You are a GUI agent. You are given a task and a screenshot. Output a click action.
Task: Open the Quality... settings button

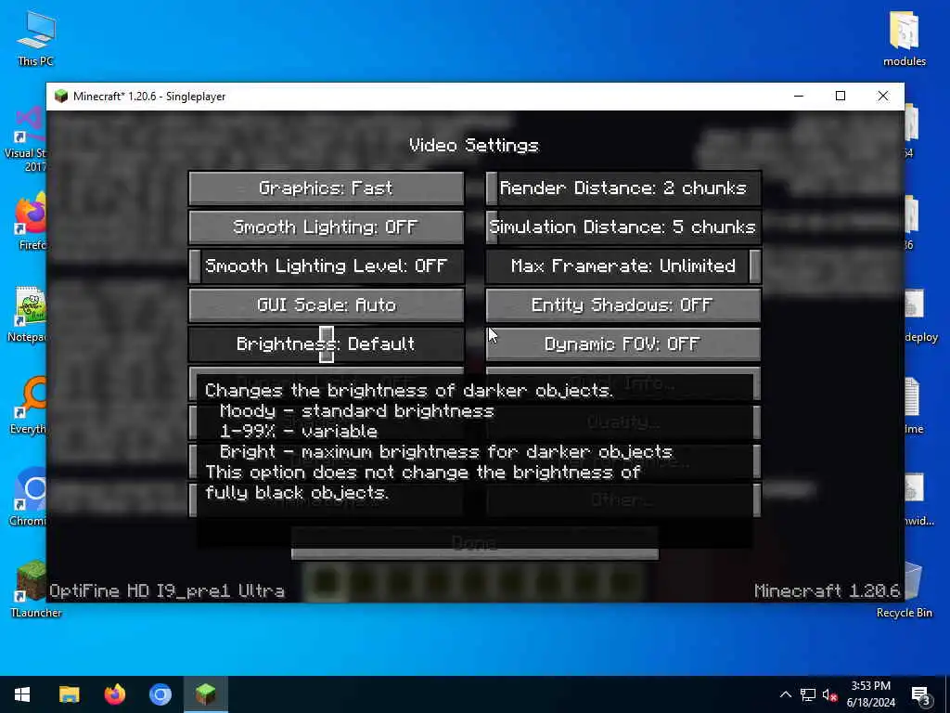[623, 421]
